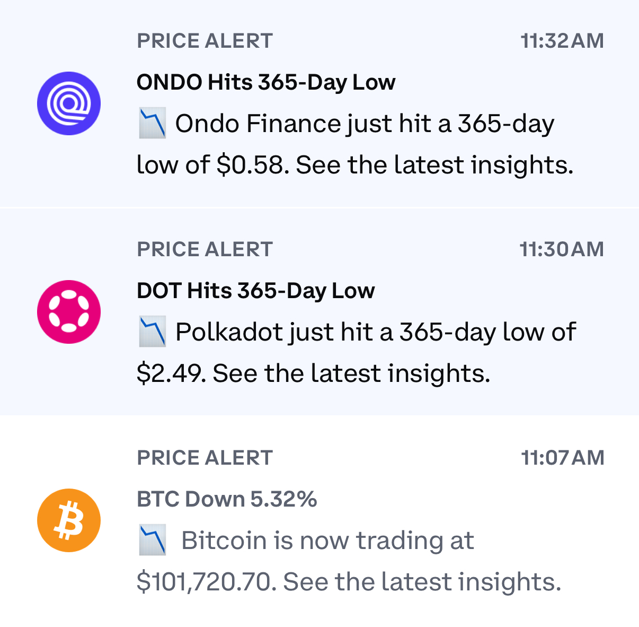The width and height of the screenshot is (639, 627).
Task: Tap the Ondo Finance coin logo
Action: tap(69, 103)
